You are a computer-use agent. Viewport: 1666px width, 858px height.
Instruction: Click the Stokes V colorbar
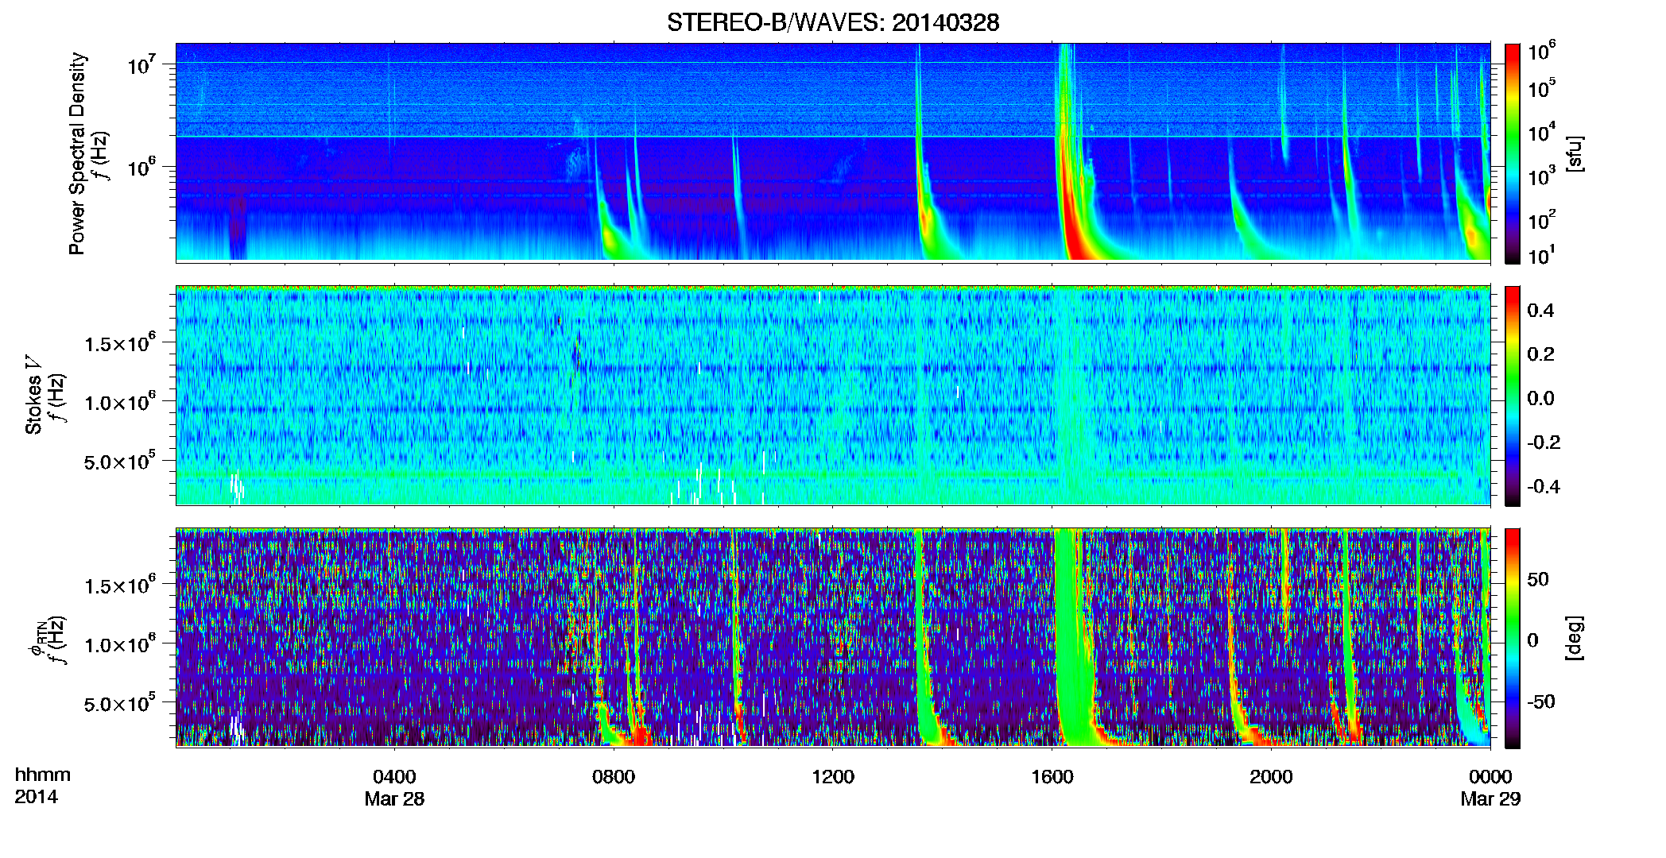click(x=1513, y=396)
